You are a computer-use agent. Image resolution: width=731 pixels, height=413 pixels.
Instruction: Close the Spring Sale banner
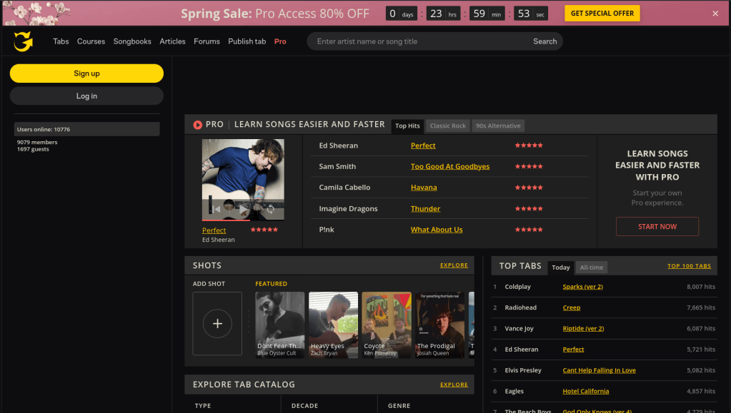point(715,14)
